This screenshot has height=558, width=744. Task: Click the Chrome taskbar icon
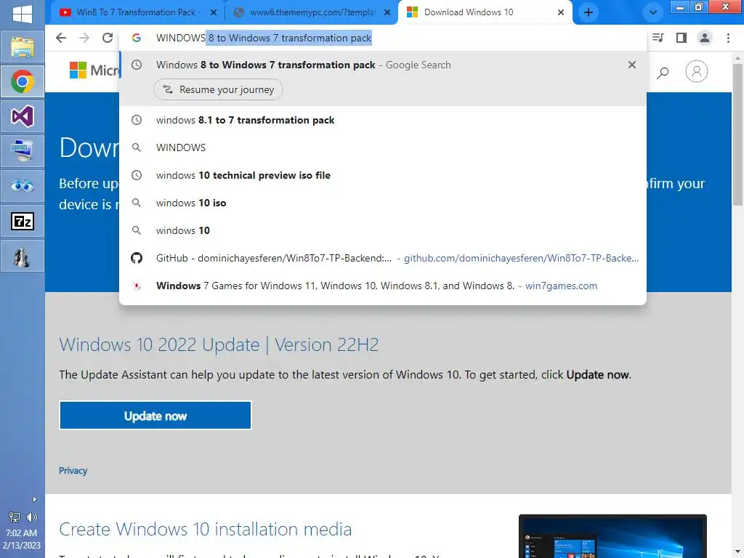(23, 81)
